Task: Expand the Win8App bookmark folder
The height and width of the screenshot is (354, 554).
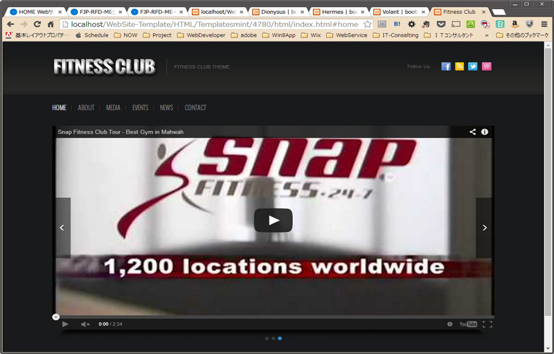Action: pyautogui.click(x=279, y=35)
